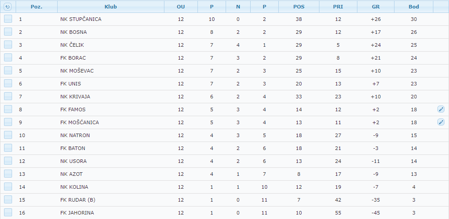Tick the checkbox for NK STUPČANICA

8,19
